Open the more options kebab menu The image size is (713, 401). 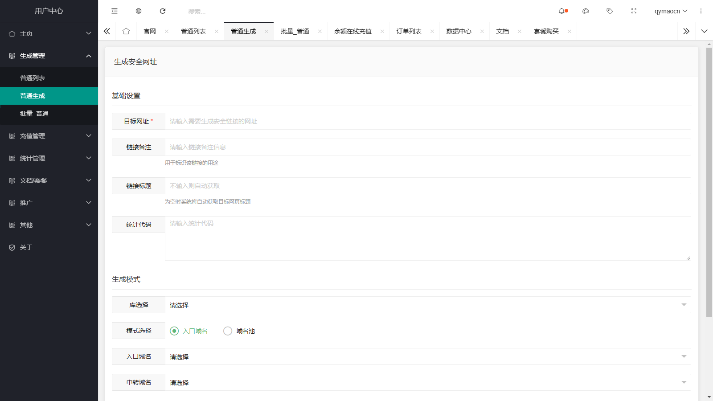tap(701, 11)
